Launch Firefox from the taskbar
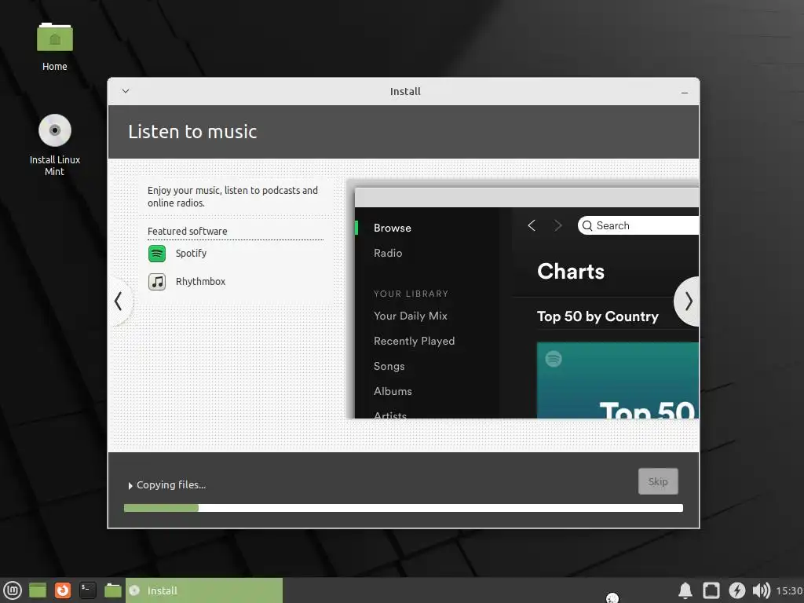 [x=63, y=590]
